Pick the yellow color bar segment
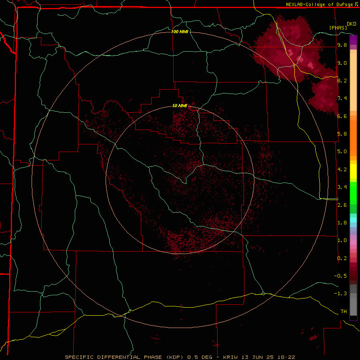The height and width of the screenshot is (360, 360). (353, 171)
